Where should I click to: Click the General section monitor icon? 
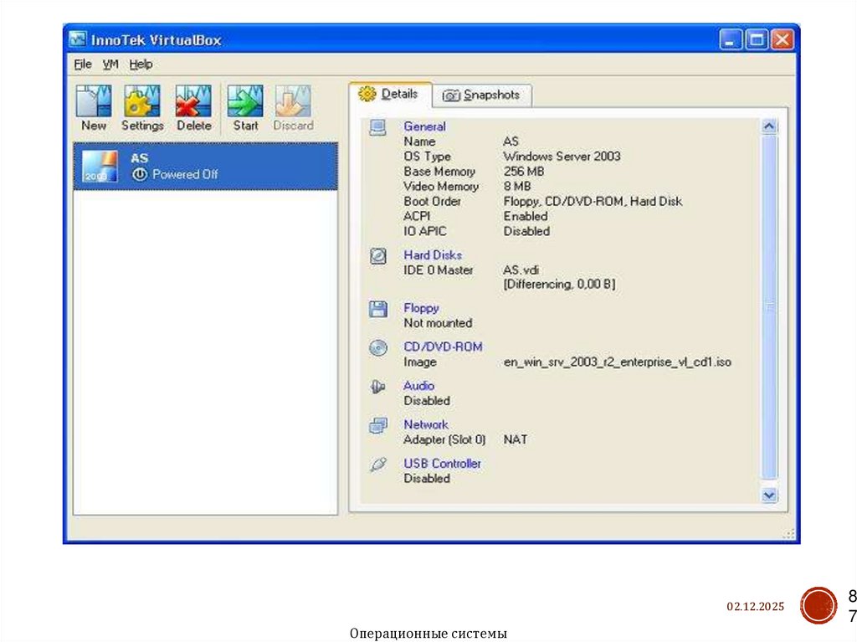(x=378, y=128)
